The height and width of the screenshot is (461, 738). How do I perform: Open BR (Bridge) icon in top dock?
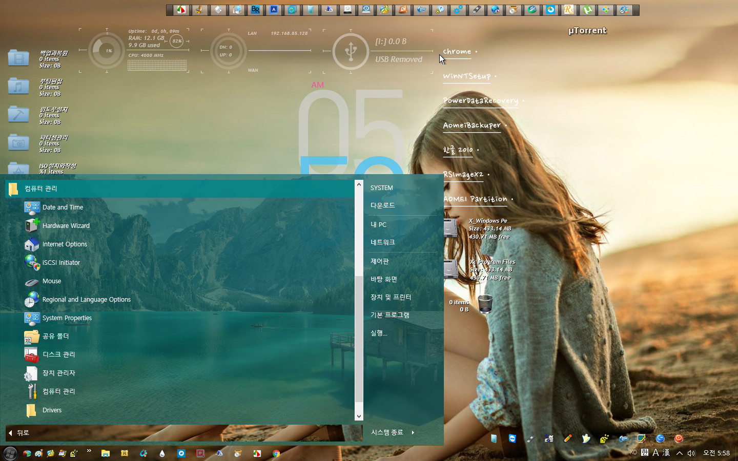[x=255, y=10]
